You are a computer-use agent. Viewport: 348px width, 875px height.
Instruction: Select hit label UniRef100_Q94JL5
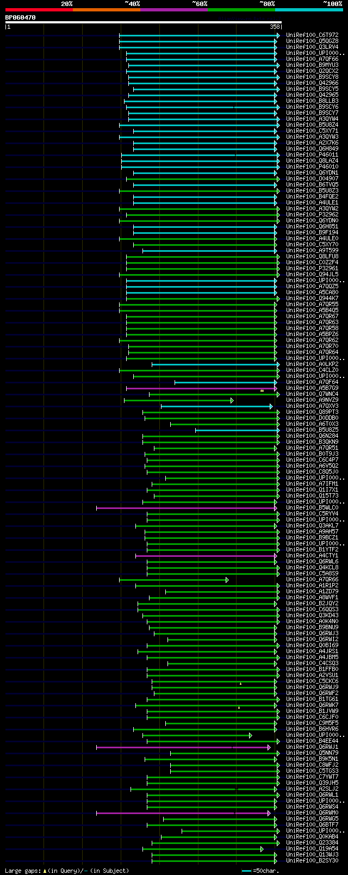(x=312, y=274)
